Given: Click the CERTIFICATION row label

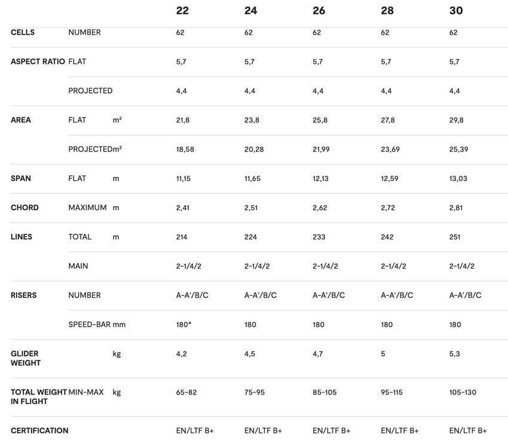Looking at the screenshot, I should (x=39, y=430).
